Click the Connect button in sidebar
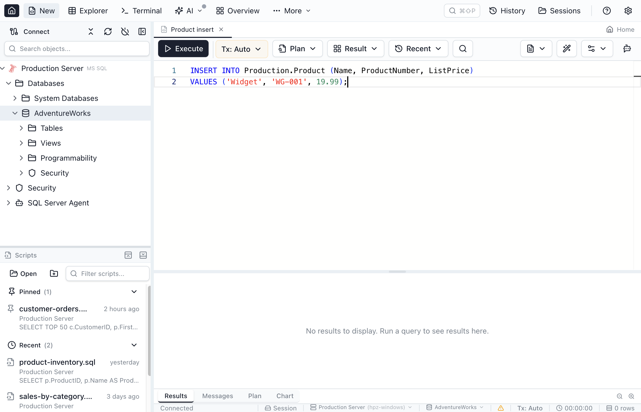Image resolution: width=641 pixels, height=412 pixels. coord(29,31)
